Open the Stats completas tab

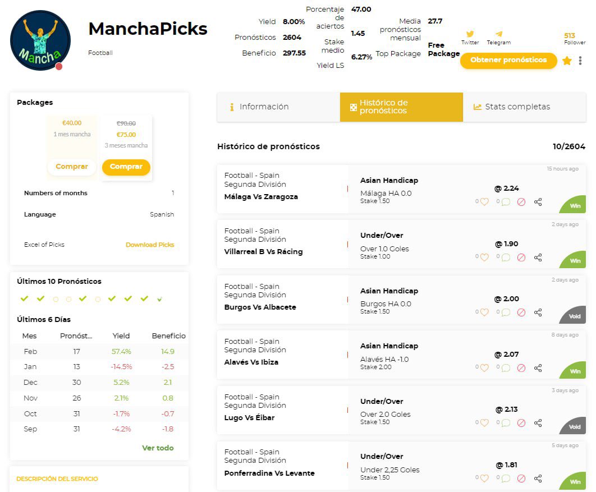coord(525,107)
